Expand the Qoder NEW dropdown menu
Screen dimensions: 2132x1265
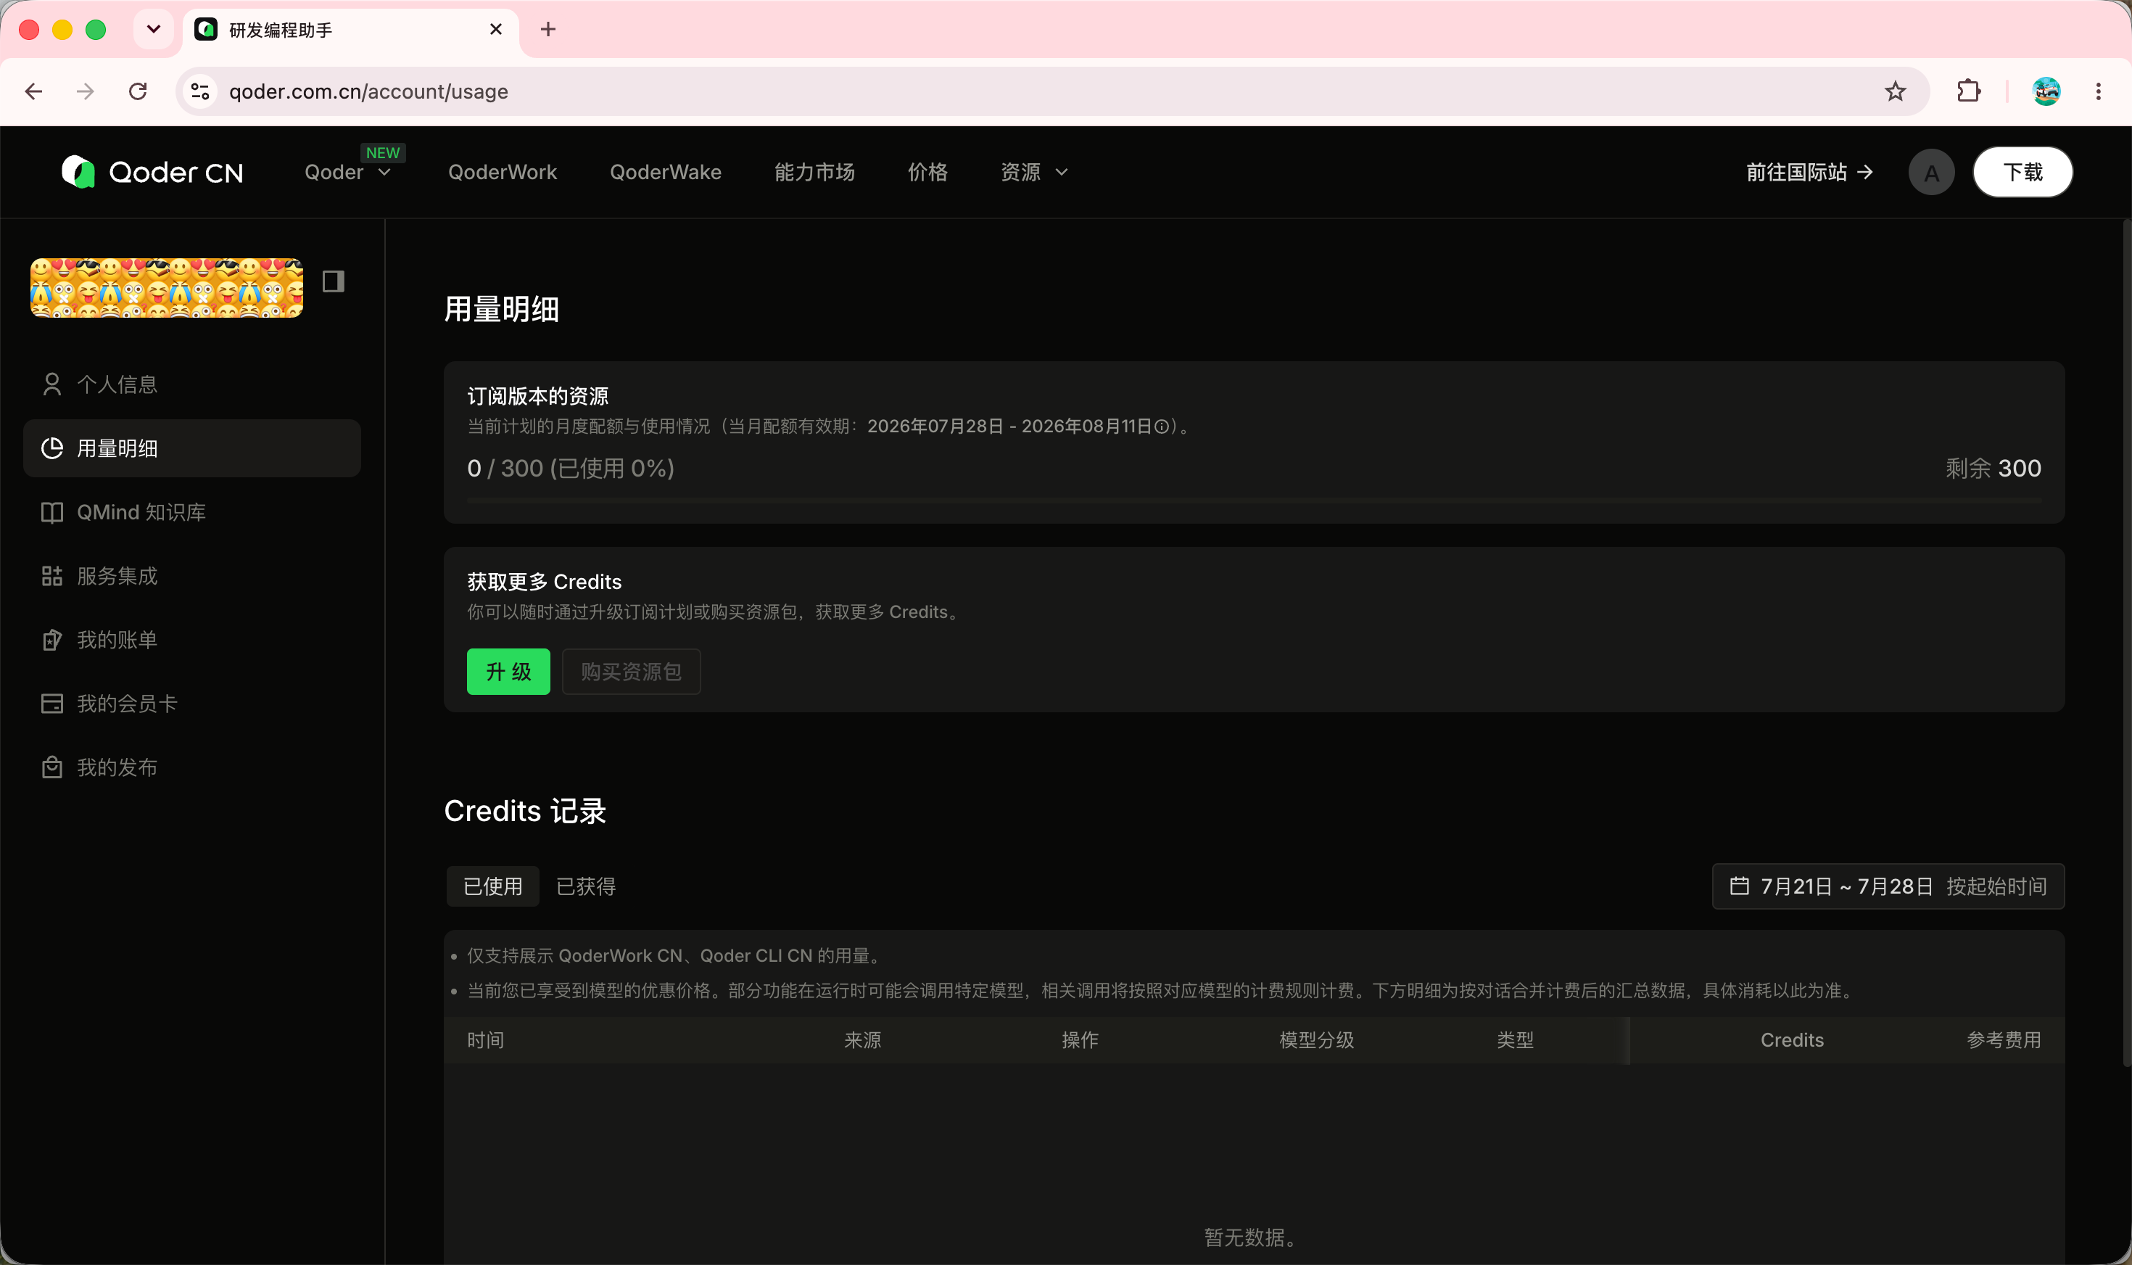[349, 172]
